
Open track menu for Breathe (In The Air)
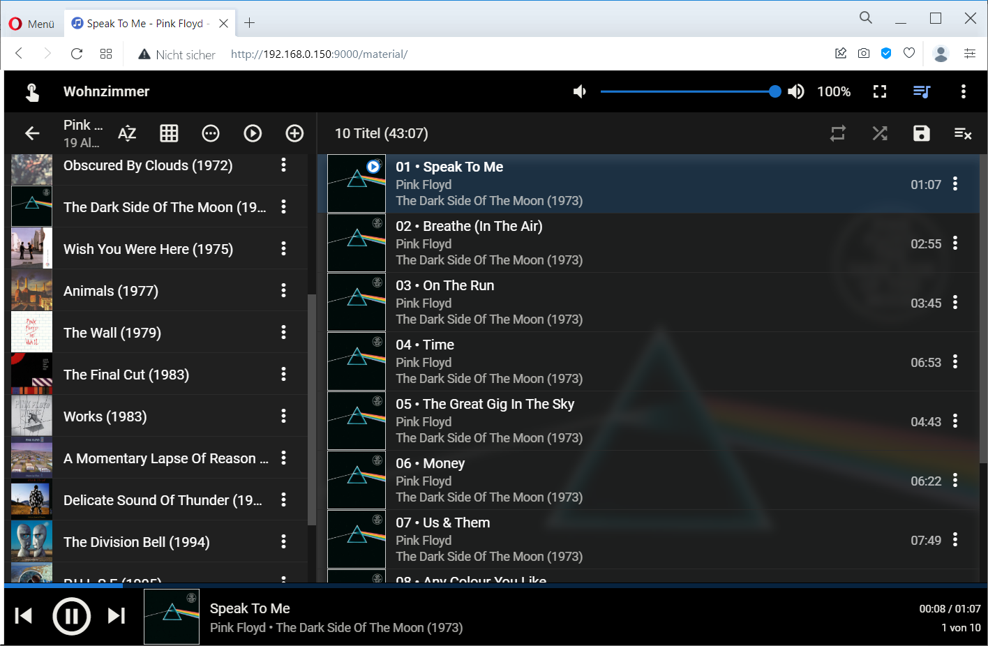tap(955, 243)
